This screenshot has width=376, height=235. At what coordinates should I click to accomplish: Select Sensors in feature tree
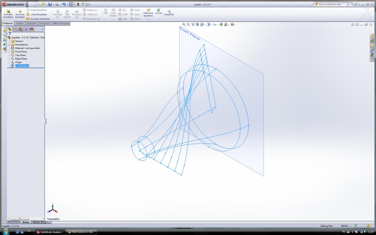17,41
